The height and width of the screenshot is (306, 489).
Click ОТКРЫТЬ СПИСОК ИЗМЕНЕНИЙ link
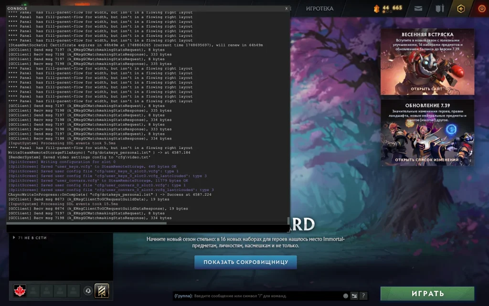click(x=427, y=160)
